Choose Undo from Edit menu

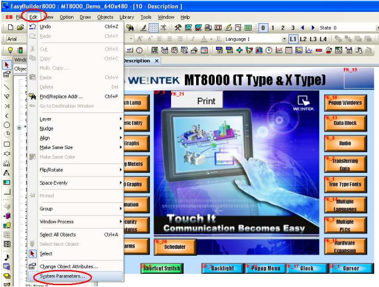[x=76, y=27]
